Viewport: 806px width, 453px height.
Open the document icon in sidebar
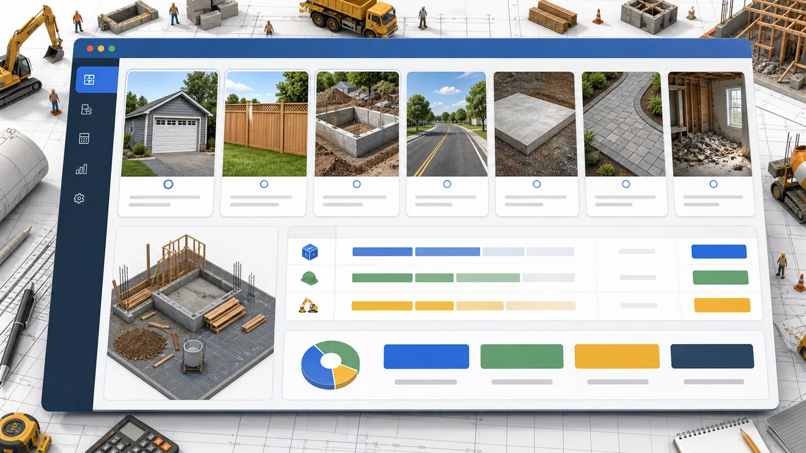(86, 109)
